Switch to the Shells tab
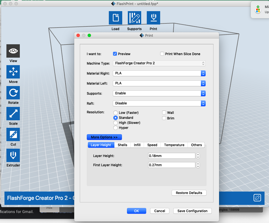Image resolution: width=269 pixels, height=223 pixels. (x=122, y=145)
